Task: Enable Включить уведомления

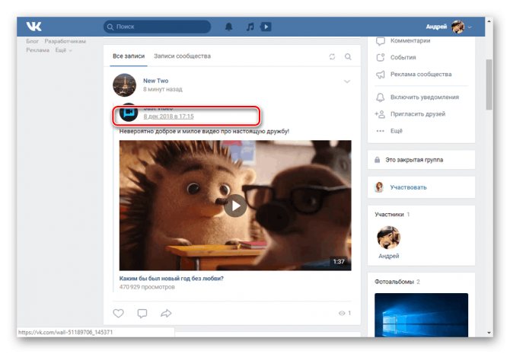Action: point(425,97)
